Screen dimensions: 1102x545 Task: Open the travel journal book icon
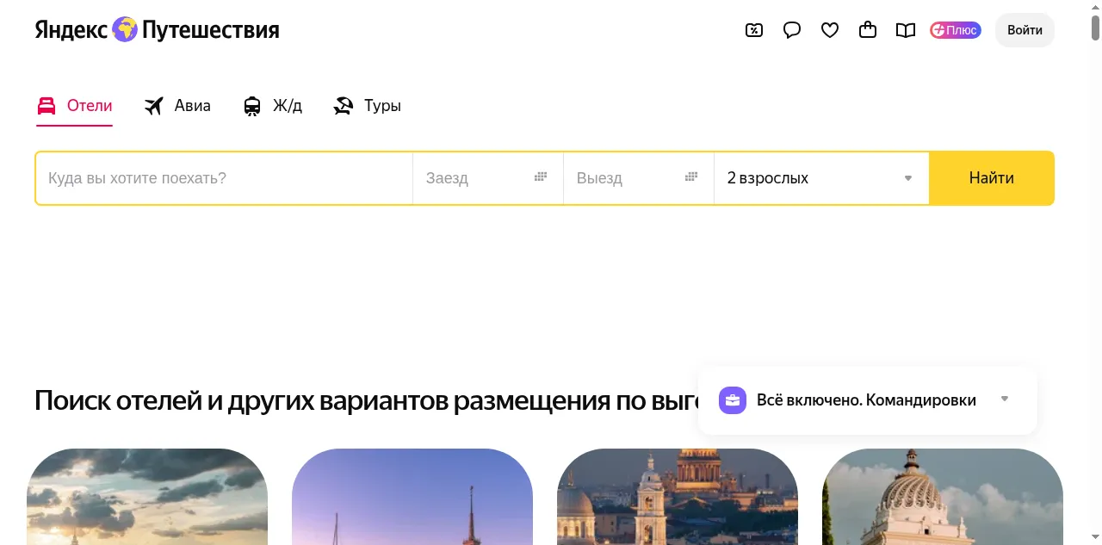(x=906, y=30)
